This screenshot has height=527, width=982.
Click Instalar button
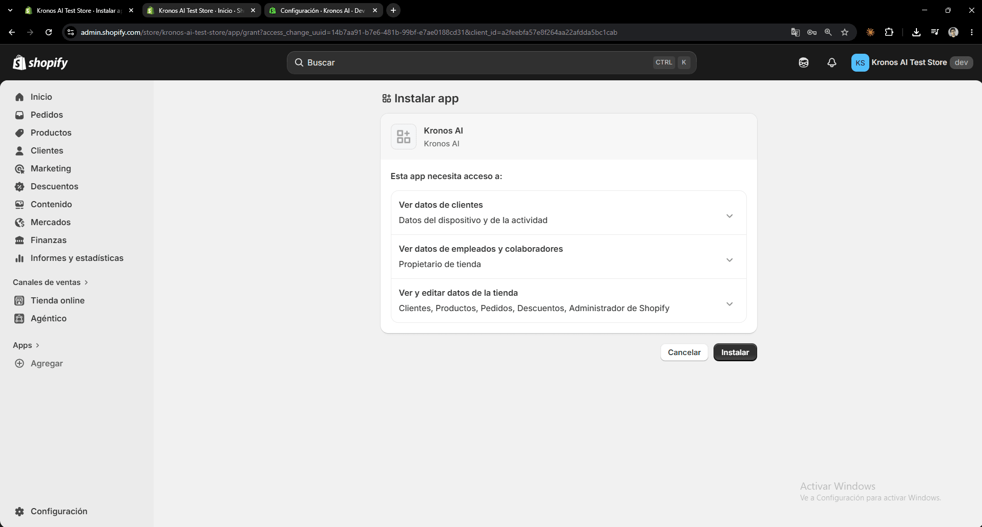click(x=735, y=353)
